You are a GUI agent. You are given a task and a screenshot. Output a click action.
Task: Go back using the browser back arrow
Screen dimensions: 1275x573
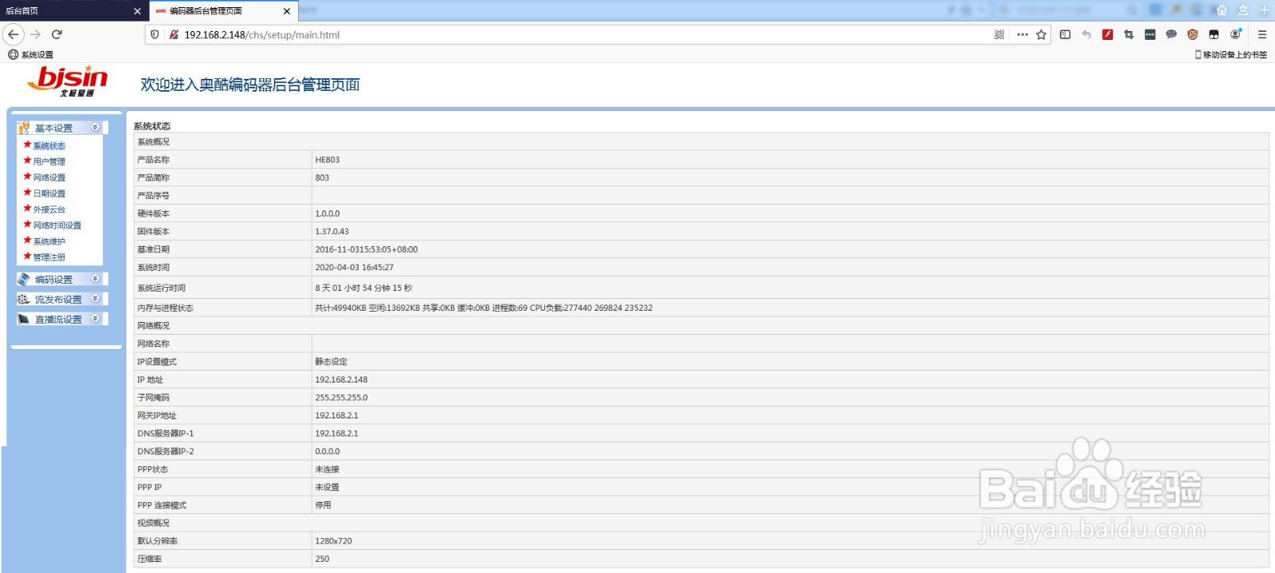point(14,34)
